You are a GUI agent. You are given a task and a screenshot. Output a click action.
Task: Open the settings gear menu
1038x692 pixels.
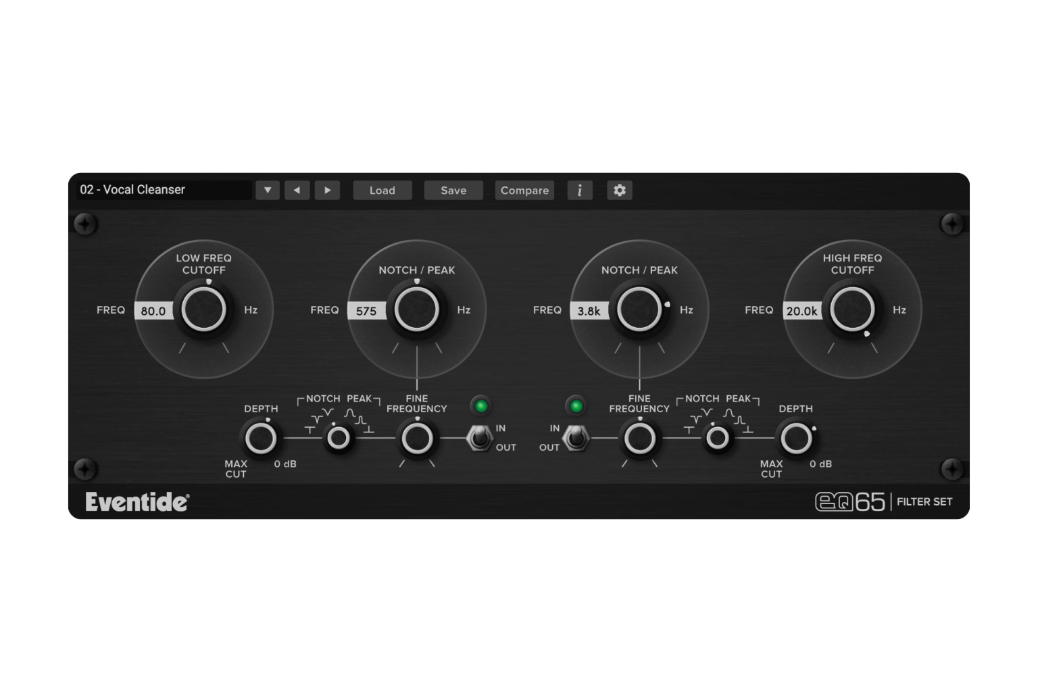point(619,190)
